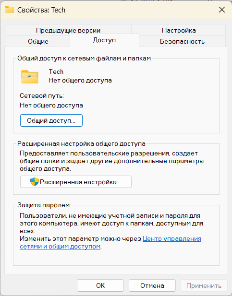The width and height of the screenshot is (232, 296).
Task: Select the Доступ tab
Action: point(104,40)
